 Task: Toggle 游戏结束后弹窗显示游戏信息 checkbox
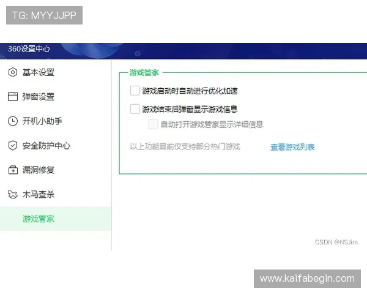point(135,109)
